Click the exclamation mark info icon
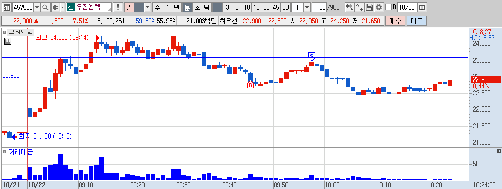The width and height of the screenshot is (502, 189). coord(118,7)
